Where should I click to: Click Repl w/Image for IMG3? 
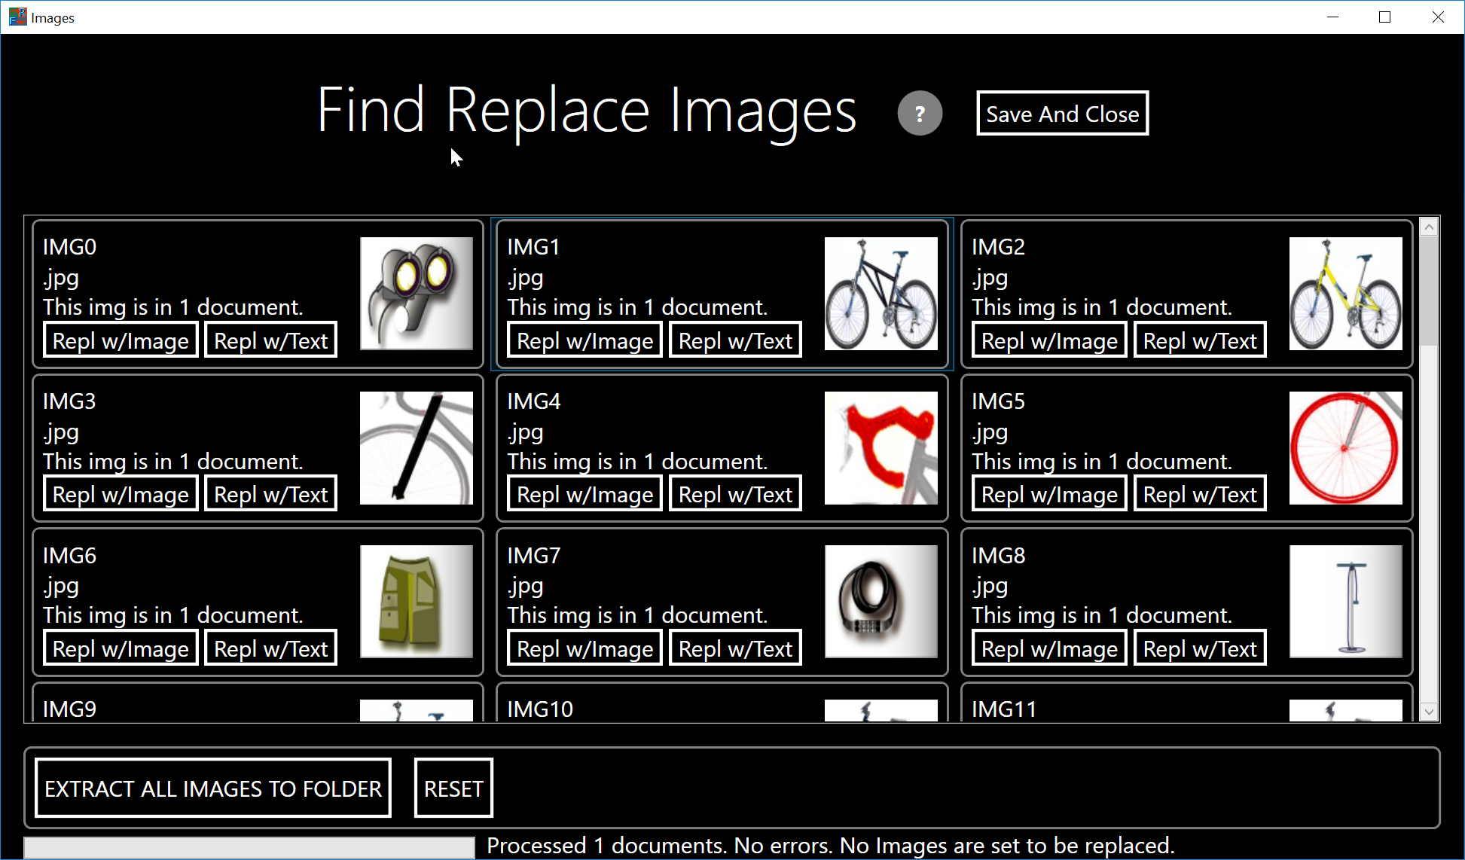click(121, 494)
